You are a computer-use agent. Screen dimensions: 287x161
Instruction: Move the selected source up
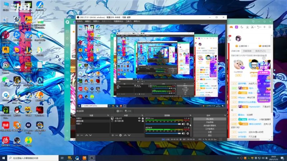(x=125, y=135)
